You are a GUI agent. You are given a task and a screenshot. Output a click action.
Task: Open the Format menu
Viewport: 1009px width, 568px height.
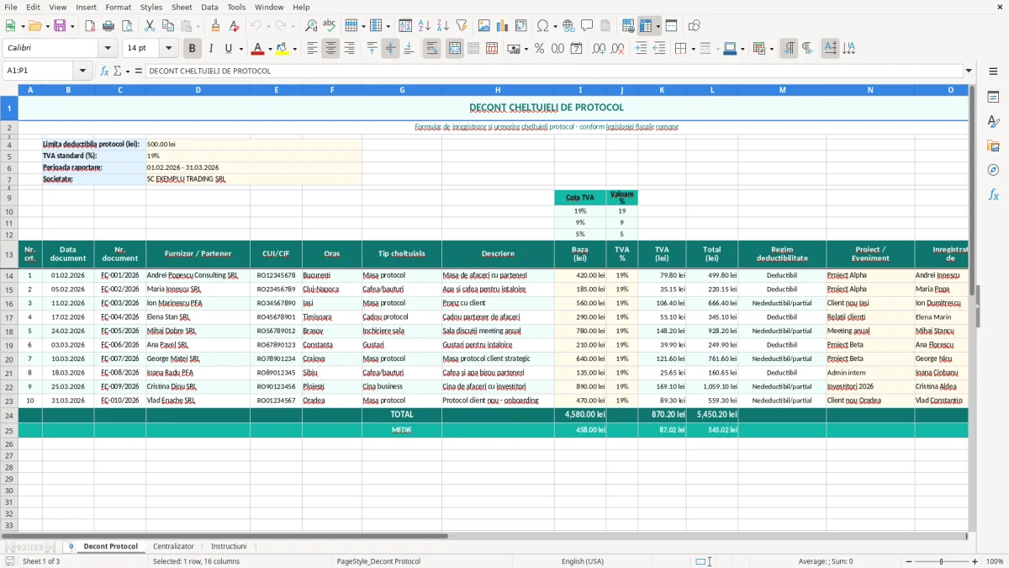click(119, 7)
